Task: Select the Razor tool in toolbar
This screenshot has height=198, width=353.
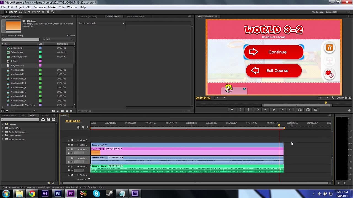Action: pos(29,12)
